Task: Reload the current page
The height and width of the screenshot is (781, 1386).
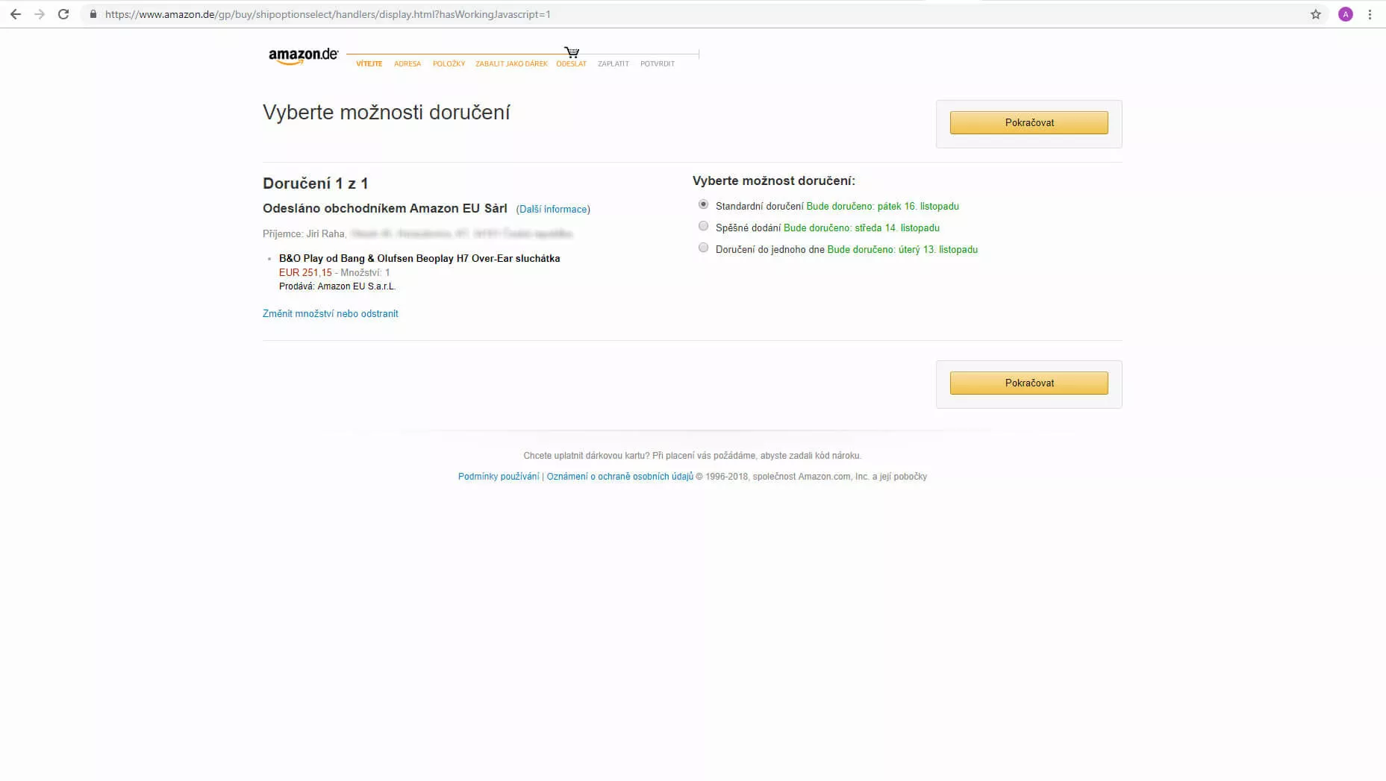Action: coord(63,14)
